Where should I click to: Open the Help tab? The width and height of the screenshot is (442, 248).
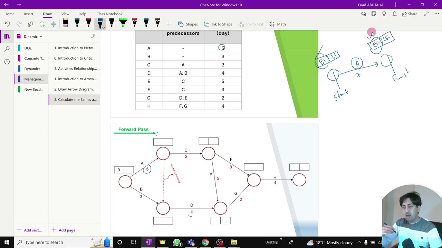[82, 14]
